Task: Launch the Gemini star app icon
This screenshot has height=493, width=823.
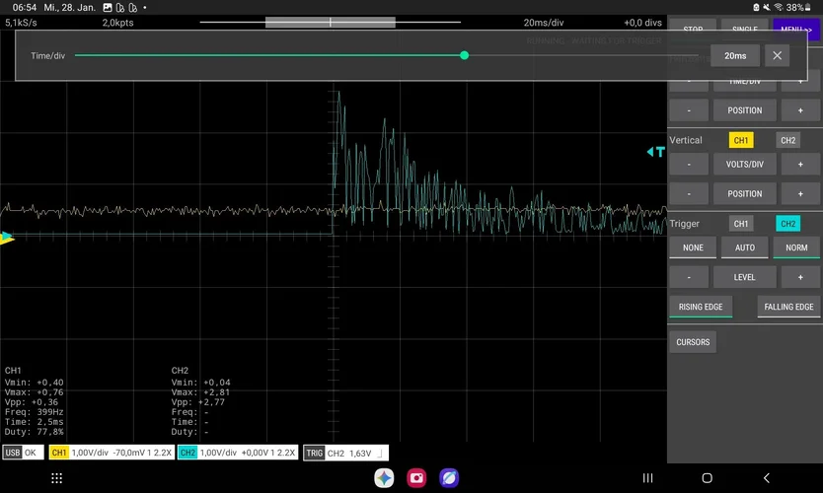Action: pyautogui.click(x=384, y=478)
